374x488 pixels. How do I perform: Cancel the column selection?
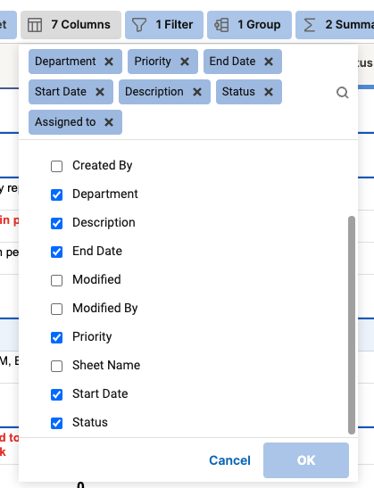pyautogui.click(x=229, y=460)
